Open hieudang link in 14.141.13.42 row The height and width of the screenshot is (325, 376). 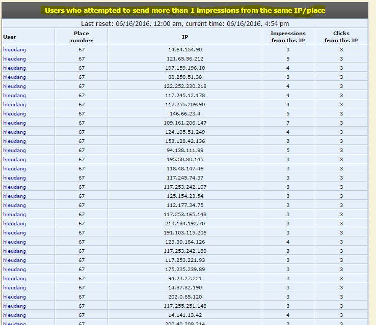14,315
